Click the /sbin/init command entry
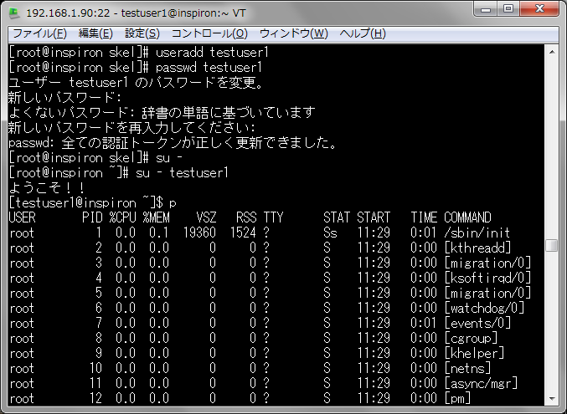 click(x=477, y=233)
